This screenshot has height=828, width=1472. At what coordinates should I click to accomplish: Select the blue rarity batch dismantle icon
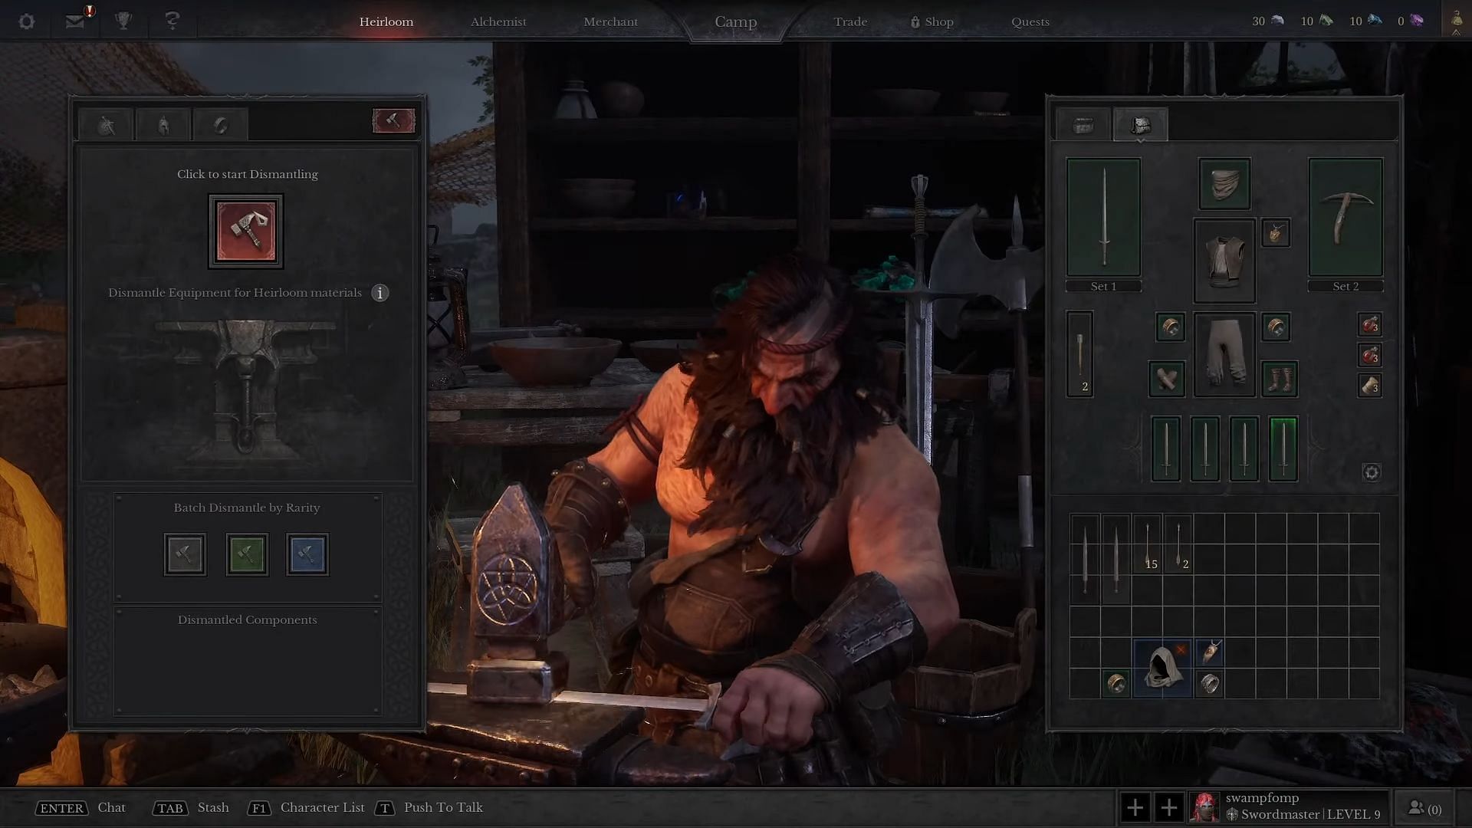[307, 553]
